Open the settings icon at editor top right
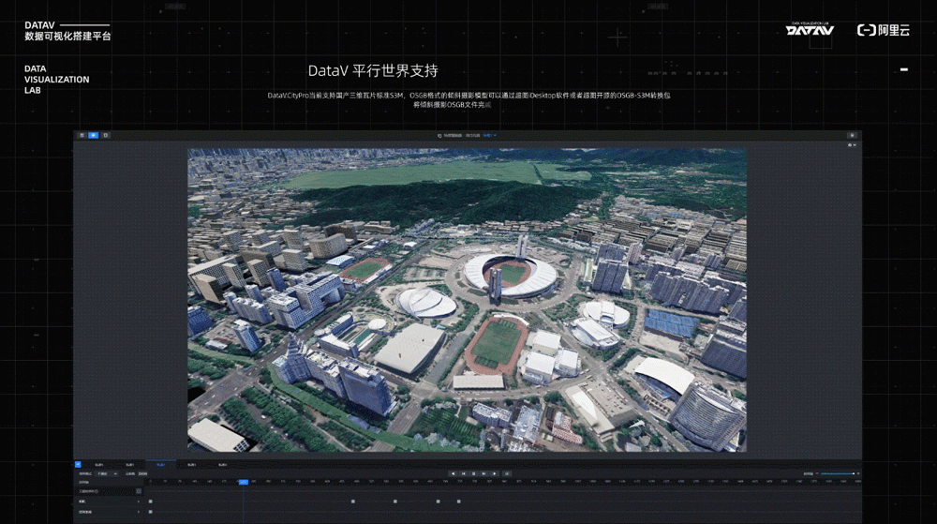 [851, 135]
